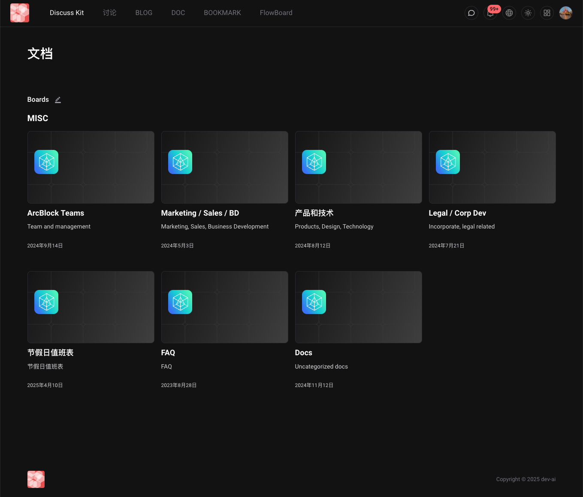Switch to the 讨论 tab

pyautogui.click(x=109, y=13)
